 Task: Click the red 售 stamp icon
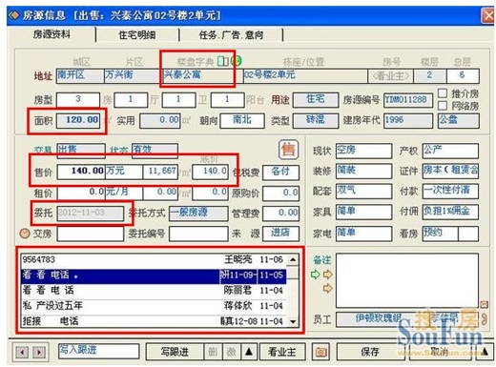point(288,150)
